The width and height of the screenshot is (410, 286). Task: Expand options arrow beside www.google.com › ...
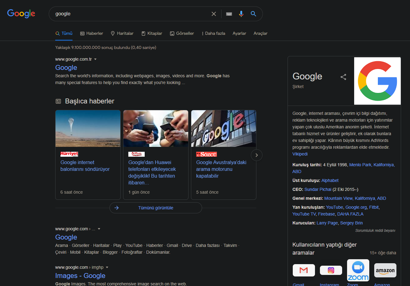pyautogui.click(x=99, y=229)
